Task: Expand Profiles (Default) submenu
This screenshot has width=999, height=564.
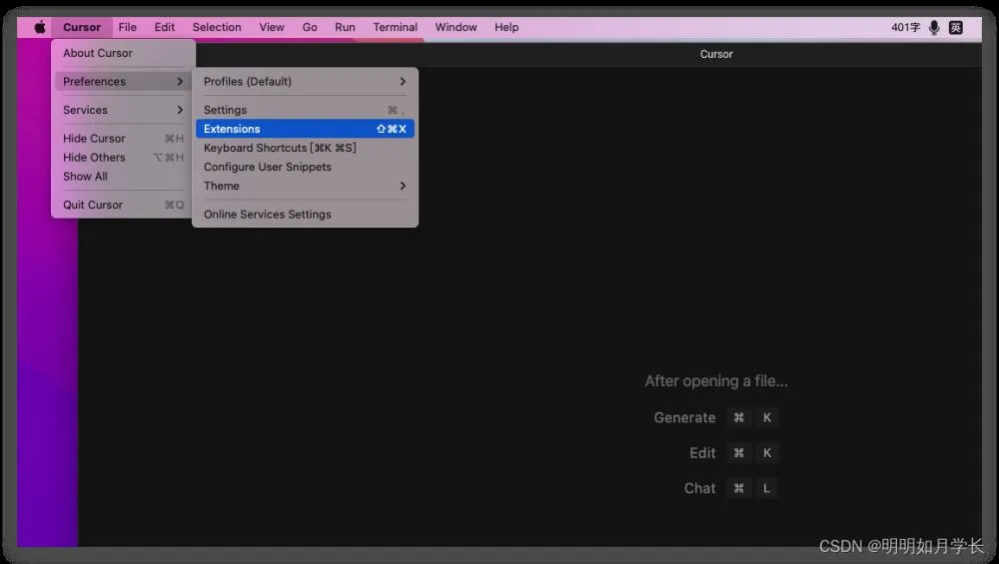Action: [x=305, y=82]
